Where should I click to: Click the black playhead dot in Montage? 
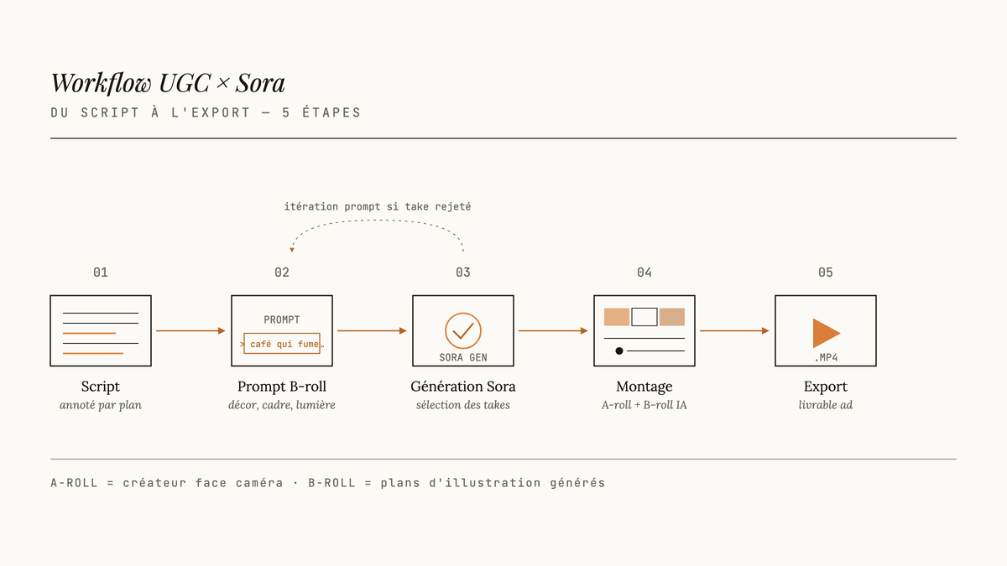pos(619,351)
